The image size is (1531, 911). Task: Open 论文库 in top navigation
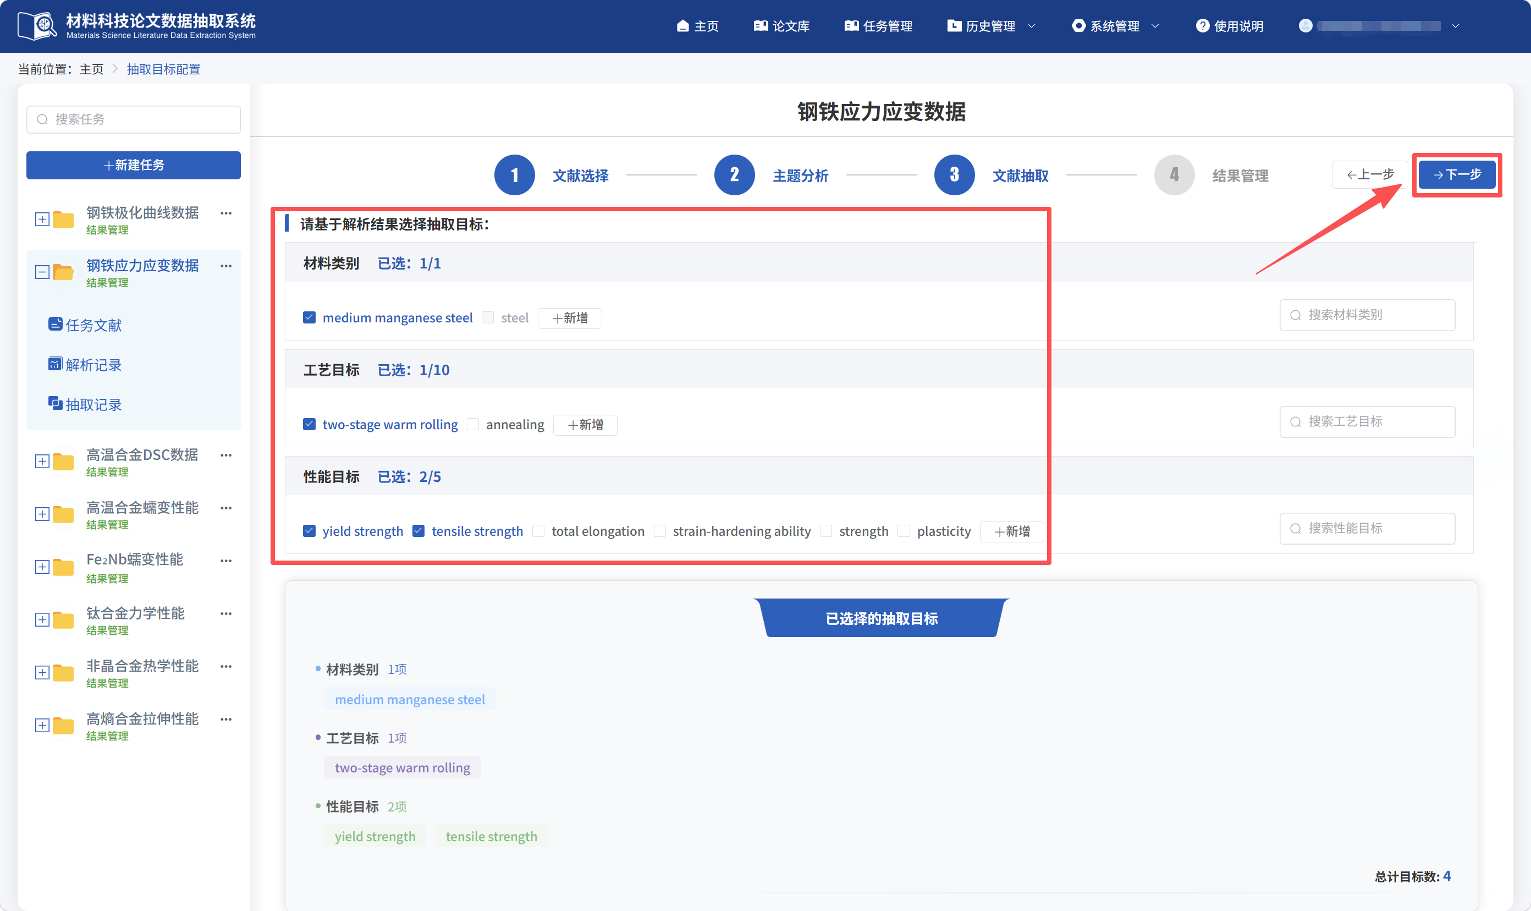click(x=781, y=26)
